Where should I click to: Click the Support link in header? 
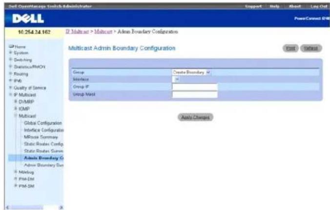tap(253, 6)
